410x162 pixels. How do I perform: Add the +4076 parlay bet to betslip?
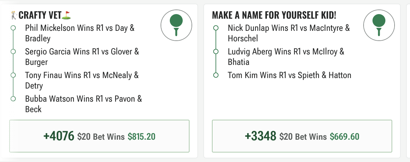[x=99, y=136]
